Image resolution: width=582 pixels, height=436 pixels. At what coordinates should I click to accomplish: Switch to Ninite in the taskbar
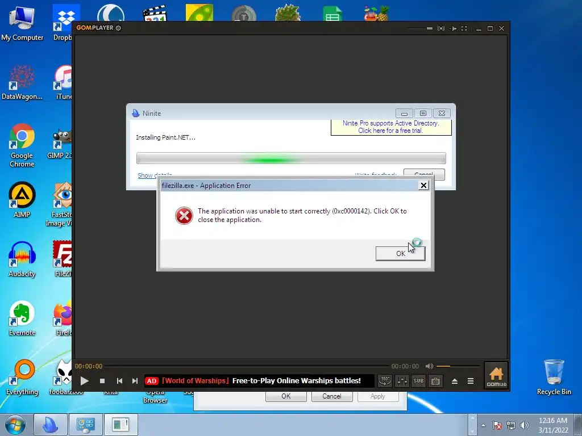coord(51,425)
